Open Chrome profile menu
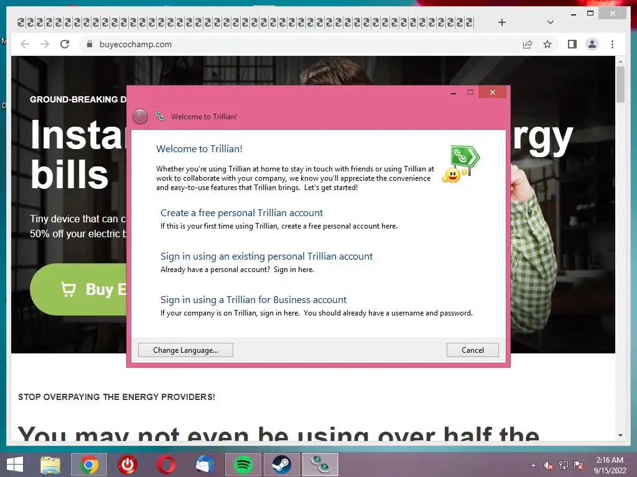The height and width of the screenshot is (477, 637). [x=592, y=44]
